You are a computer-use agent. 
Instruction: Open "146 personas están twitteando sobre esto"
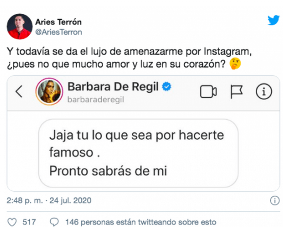pyautogui.click(x=141, y=222)
